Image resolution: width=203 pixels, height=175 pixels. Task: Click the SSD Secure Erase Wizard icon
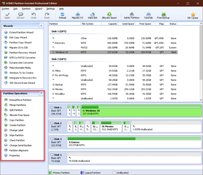click(6, 83)
